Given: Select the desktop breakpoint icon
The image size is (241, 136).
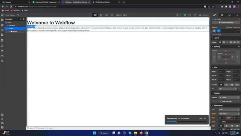Looking at the screenshot, I should (95, 15).
